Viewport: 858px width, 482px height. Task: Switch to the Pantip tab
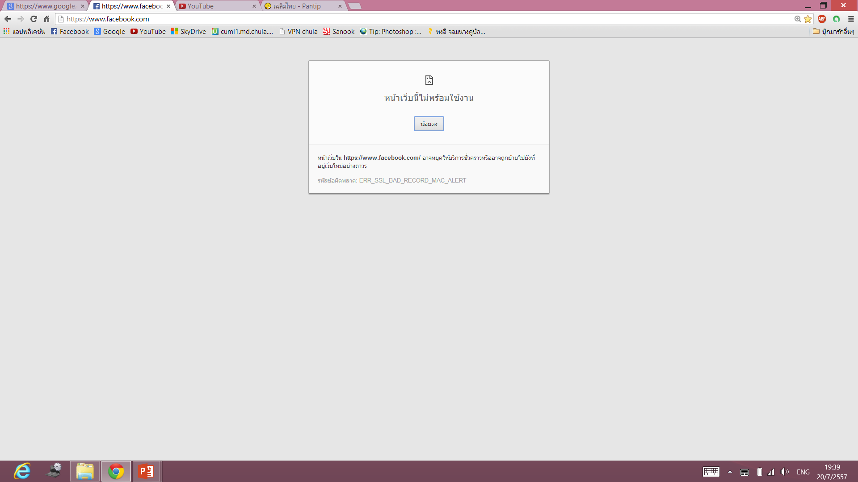click(x=299, y=6)
